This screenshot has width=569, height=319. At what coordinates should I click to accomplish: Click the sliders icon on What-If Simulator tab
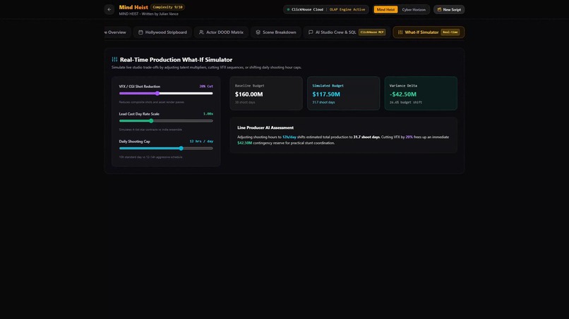(400, 32)
